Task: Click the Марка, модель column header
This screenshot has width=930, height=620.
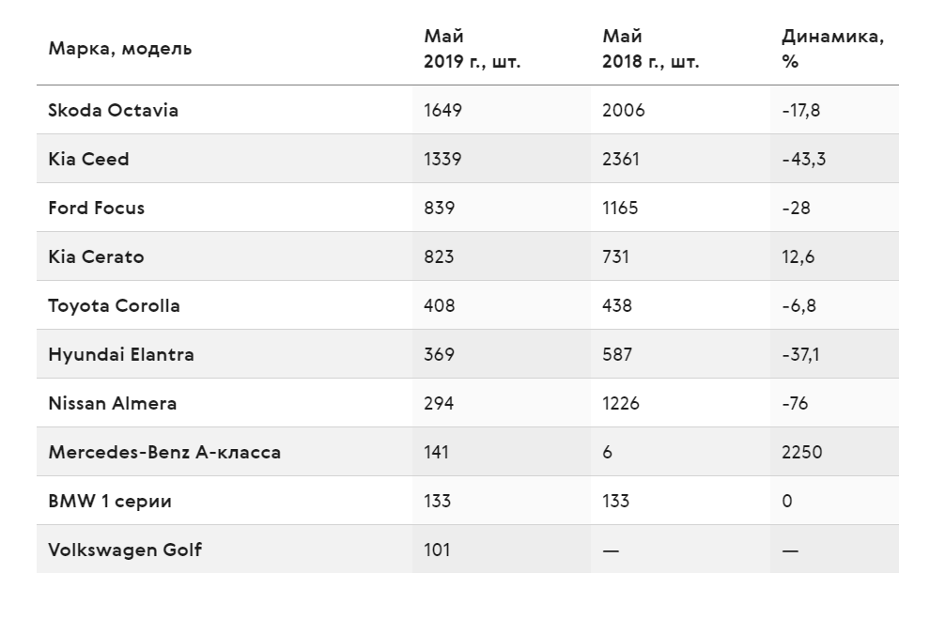Action: [x=120, y=49]
